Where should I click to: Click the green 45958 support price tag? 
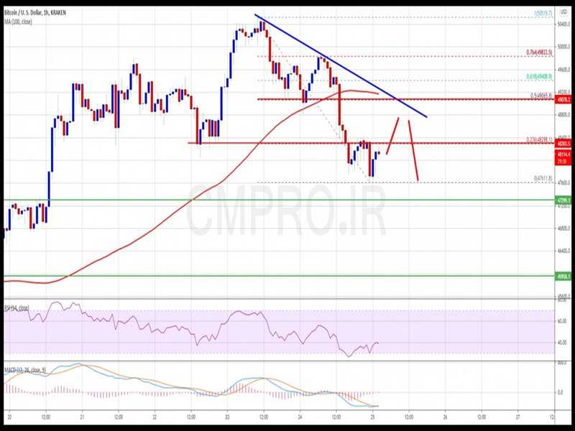tap(562, 275)
